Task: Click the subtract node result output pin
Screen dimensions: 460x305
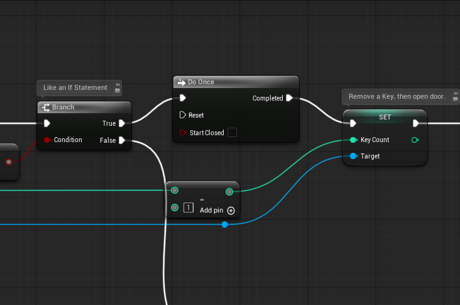Action: pyautogui.click(x=229, y=192)
